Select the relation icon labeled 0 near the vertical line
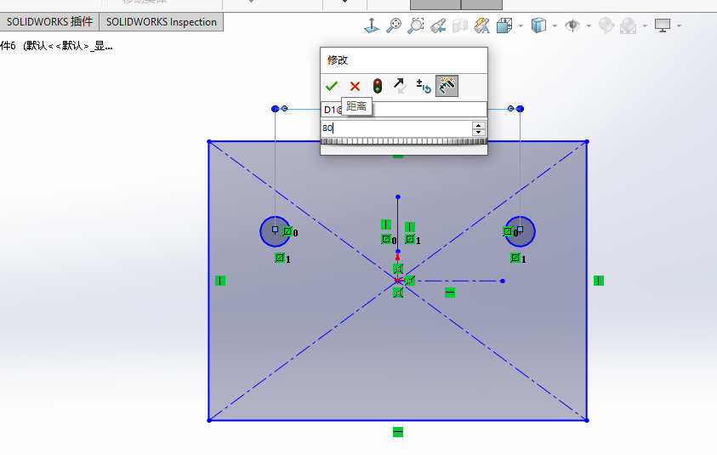This screenshot has width=717, height=455. click(386, 239)
